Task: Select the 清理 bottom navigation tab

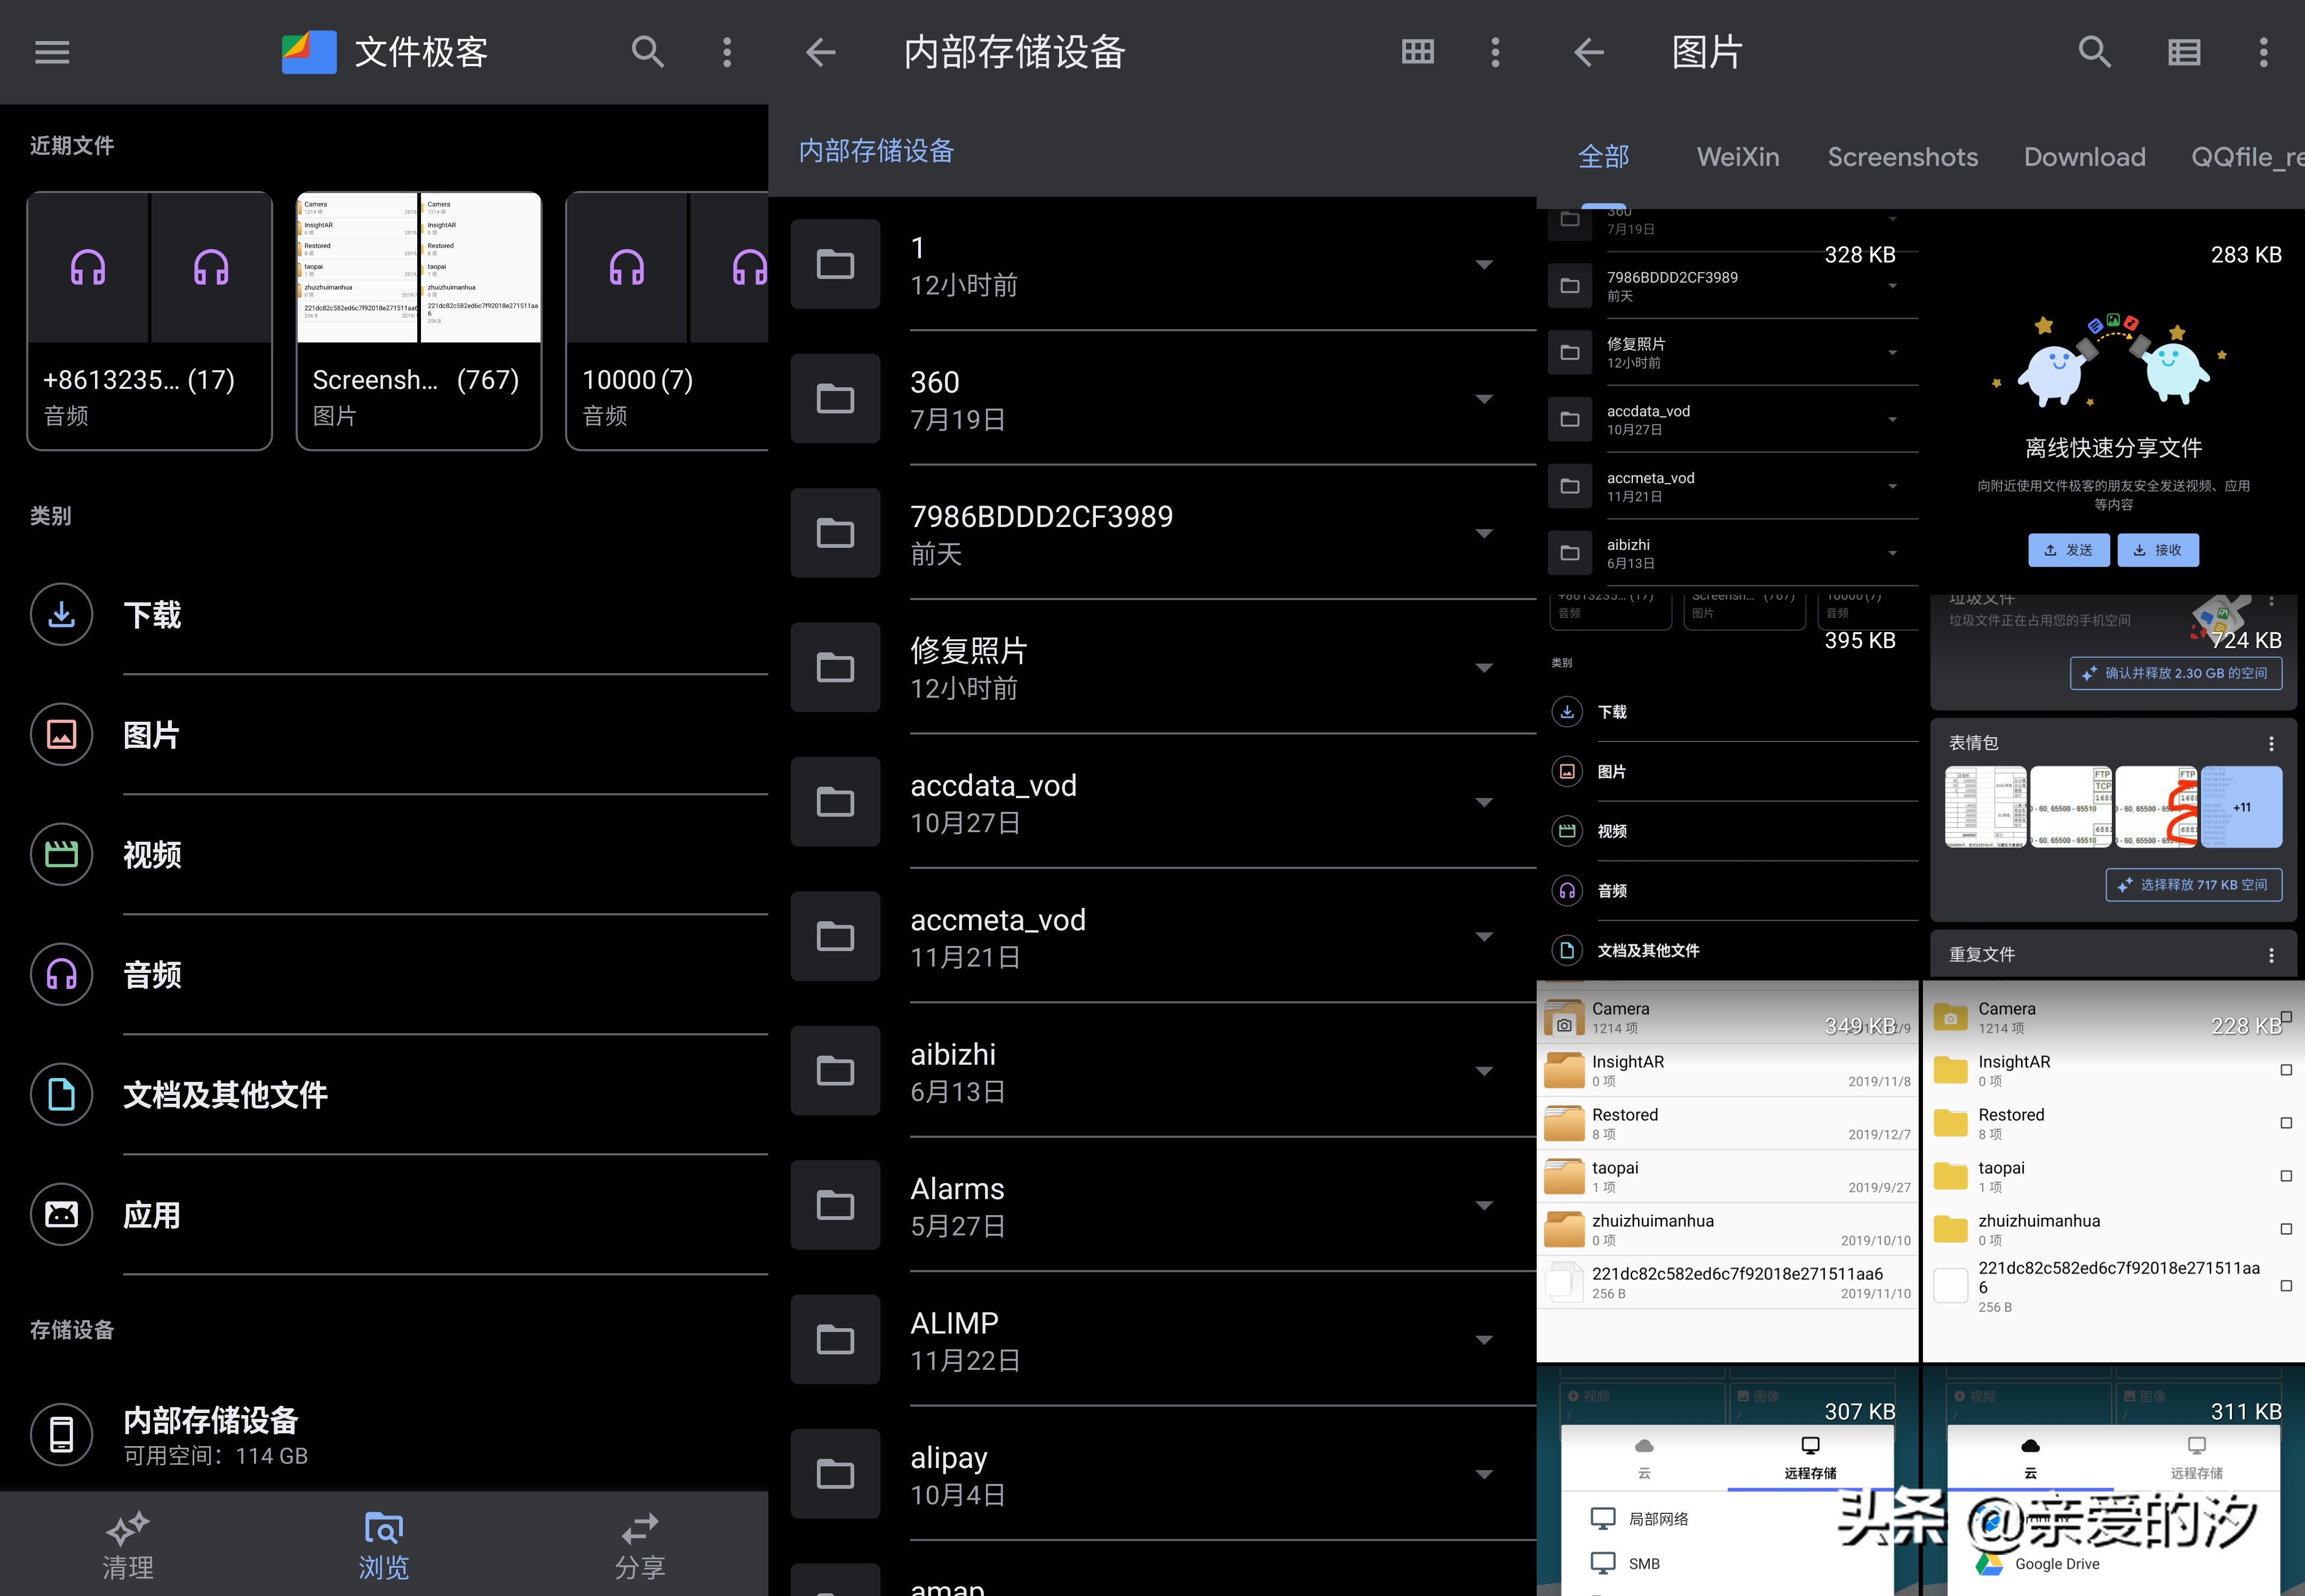Action: coord(128,1545)
